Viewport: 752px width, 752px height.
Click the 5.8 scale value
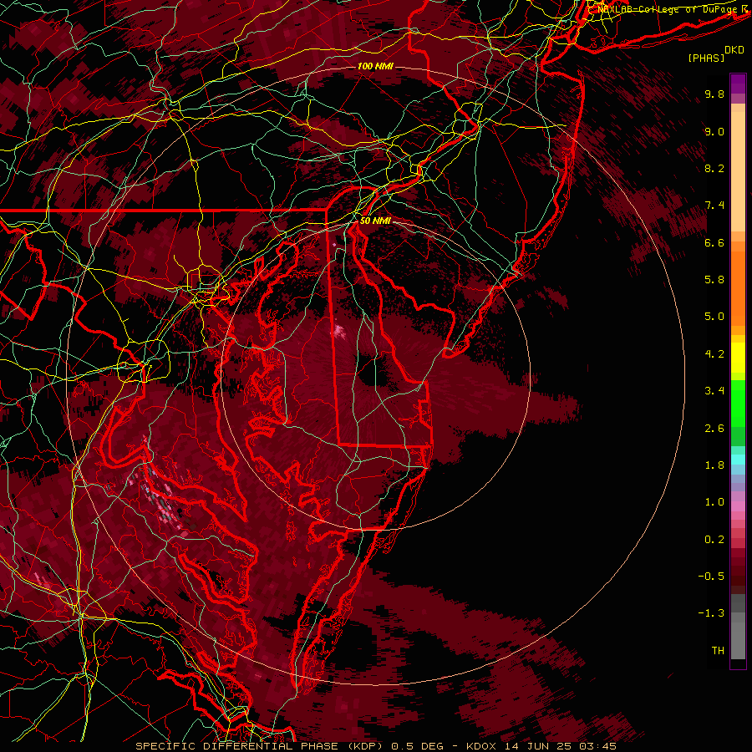pos(714,280)
